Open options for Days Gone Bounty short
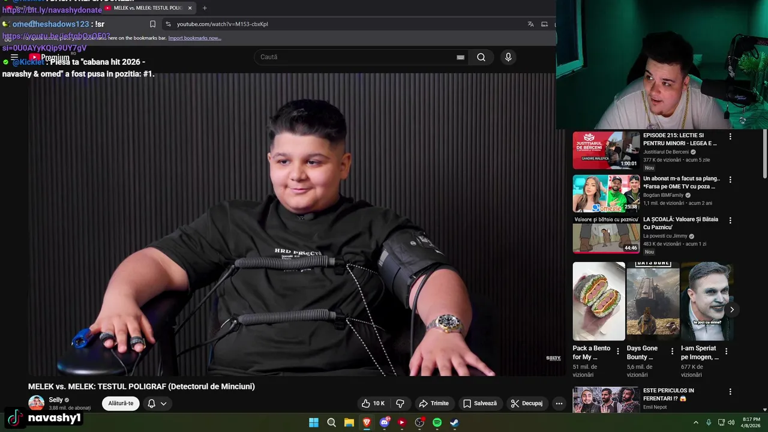Viewport: 768px width, 432px height. click(x=672, y=351)
